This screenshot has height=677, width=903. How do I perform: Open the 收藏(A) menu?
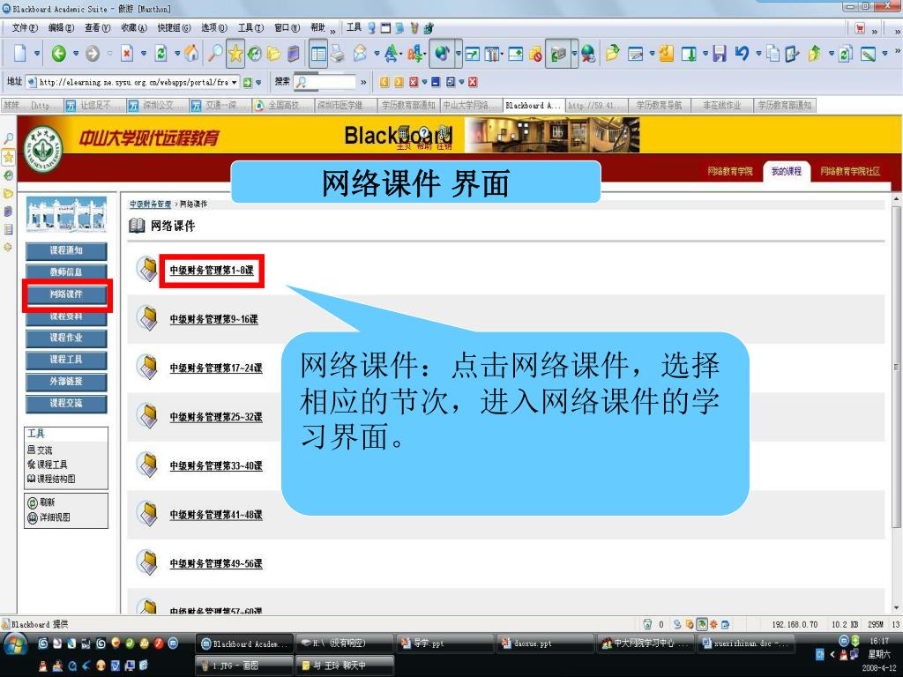(134, 27)
